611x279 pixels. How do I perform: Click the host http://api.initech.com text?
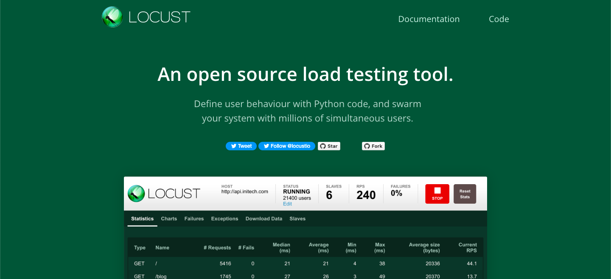click(x=245, y=191)
